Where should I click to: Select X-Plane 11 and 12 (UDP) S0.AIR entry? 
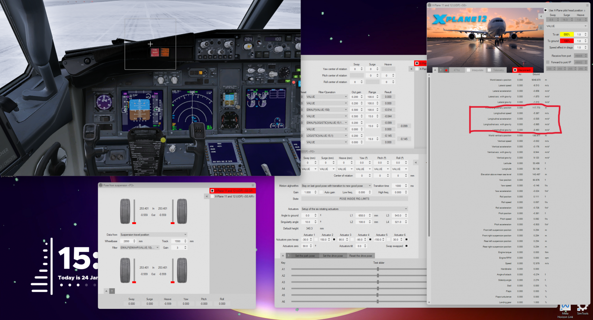pos(234,196)
